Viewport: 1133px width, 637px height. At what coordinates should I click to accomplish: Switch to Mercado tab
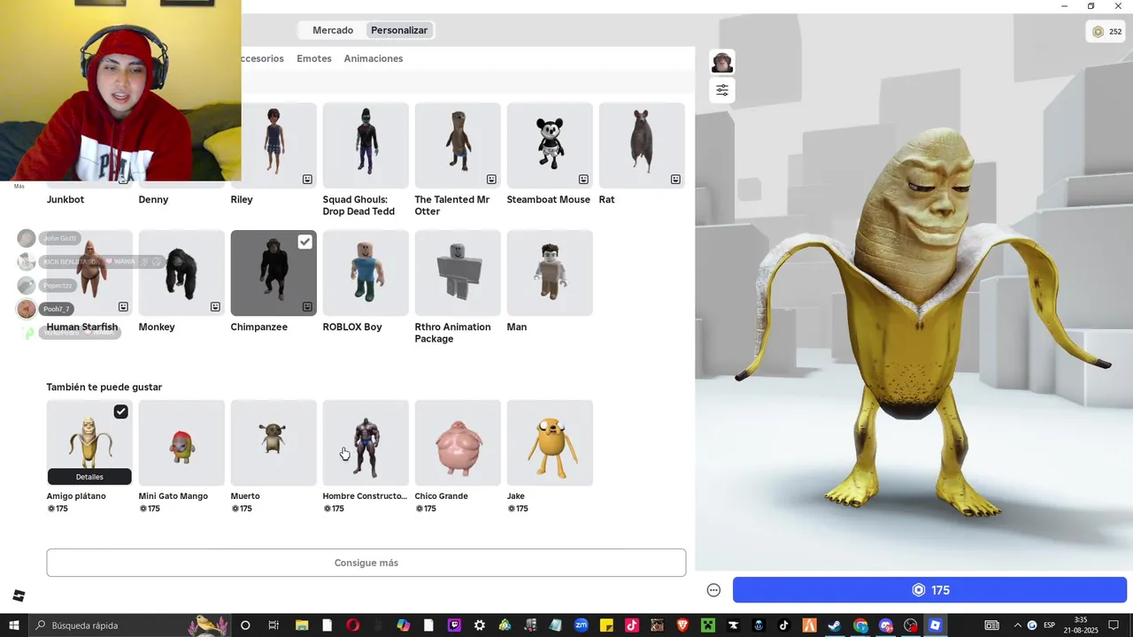click(333, 30)
